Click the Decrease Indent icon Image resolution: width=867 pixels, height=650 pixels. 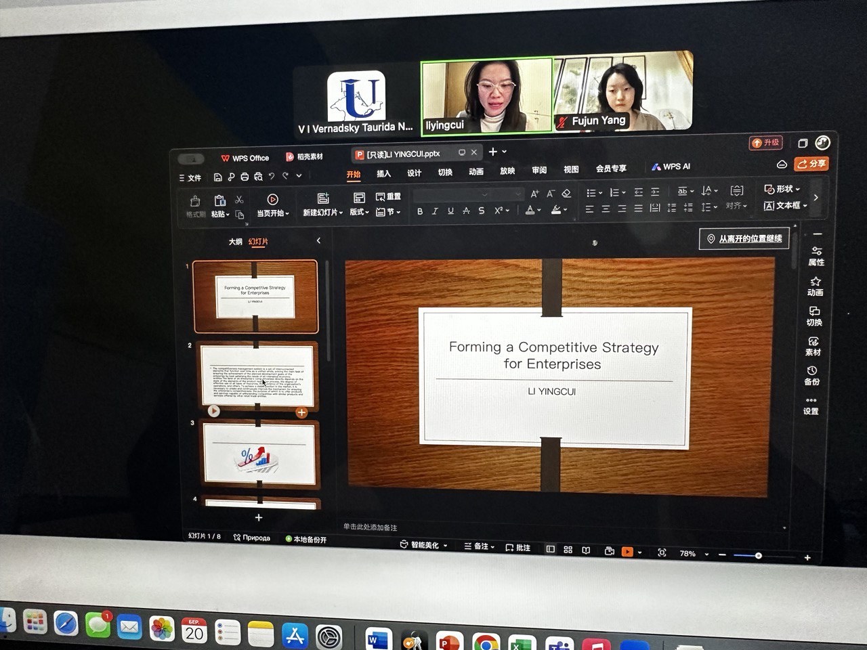(638, 192)
